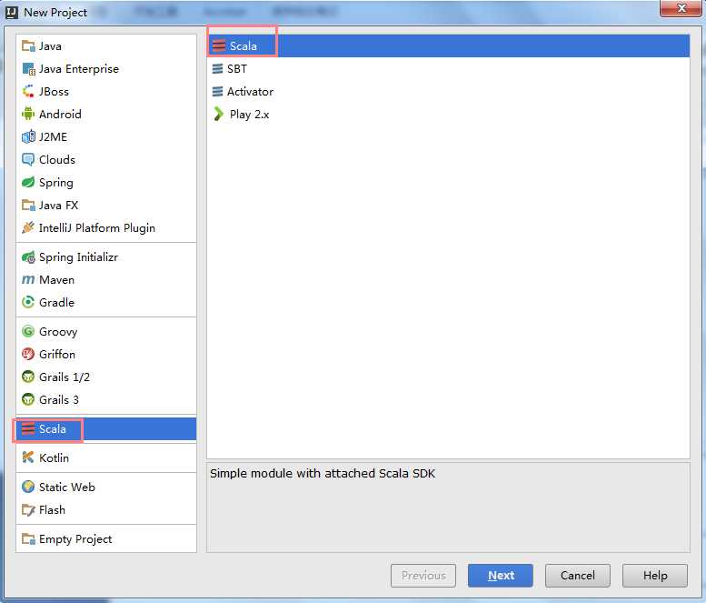Click the J2ME icon
The height and width of the screenshot is (603, 706).
point(28,136)
